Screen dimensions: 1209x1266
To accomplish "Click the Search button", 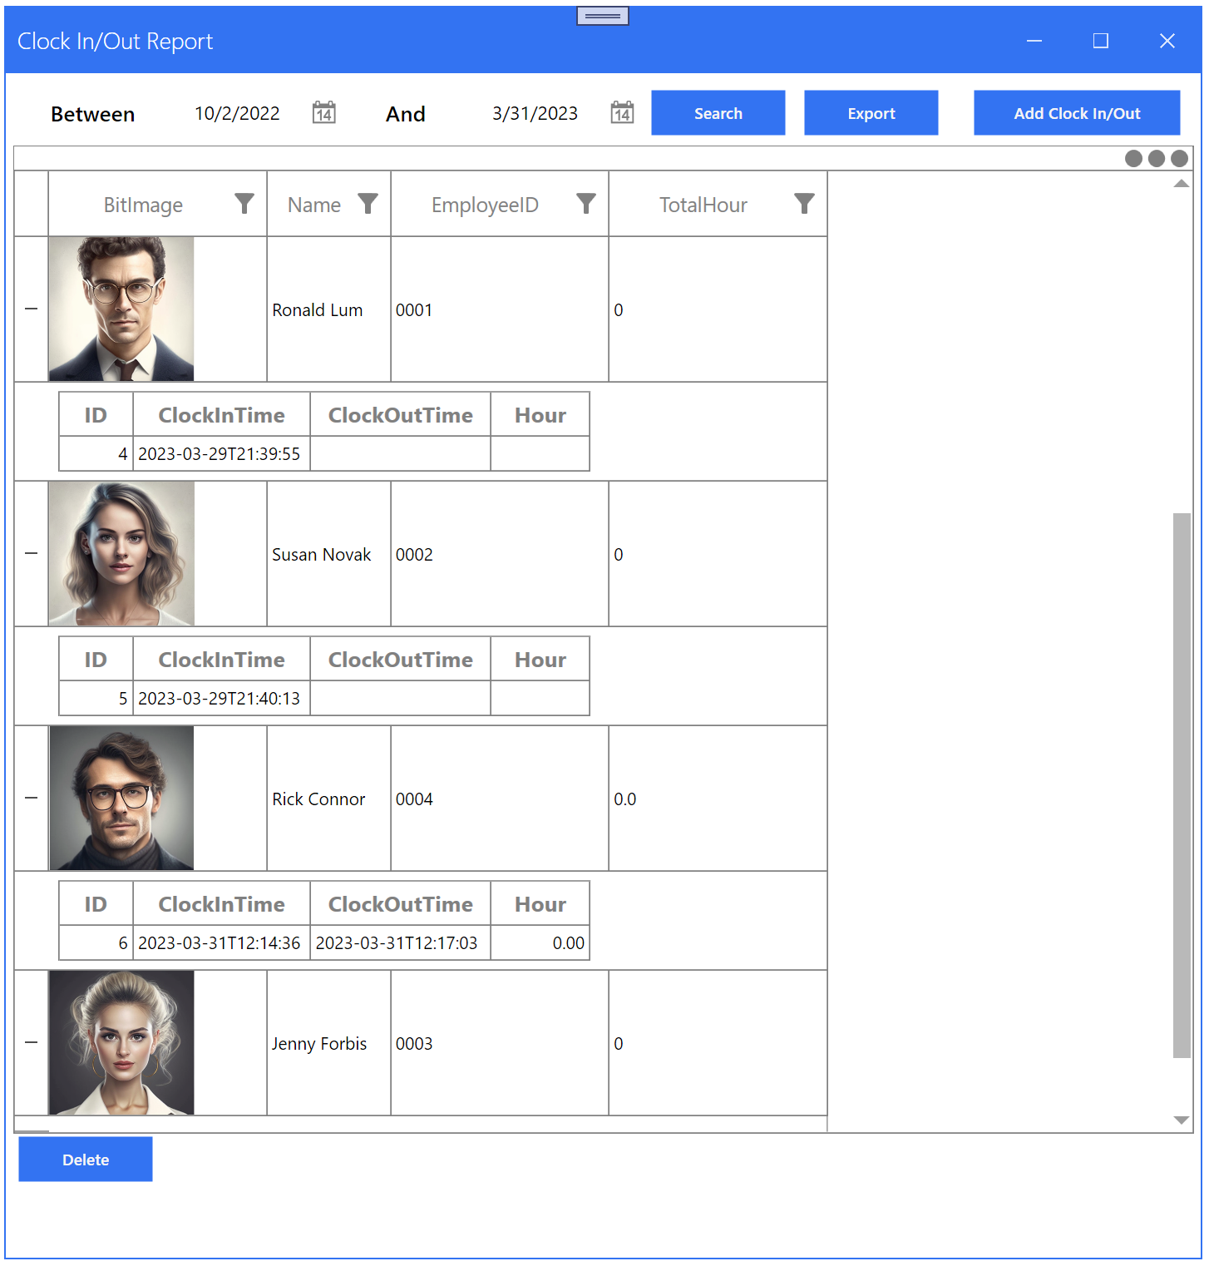I will click(x=718, y=112).
